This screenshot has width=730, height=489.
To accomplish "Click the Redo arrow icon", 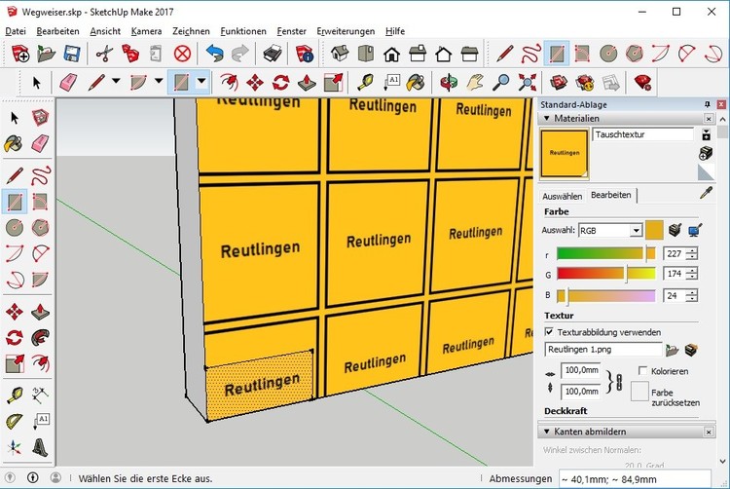I will pyautogui.click(x=239, y=54).
